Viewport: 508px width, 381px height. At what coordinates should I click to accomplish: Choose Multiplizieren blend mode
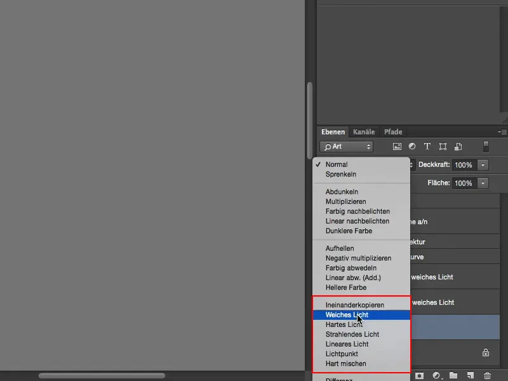(x=361, y=201)
